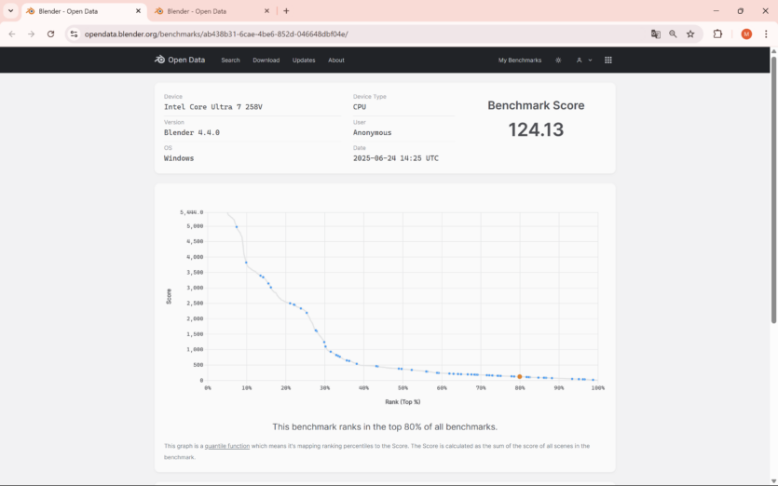Switch to second Blender - Open Data tab

[x=212, y=11]
